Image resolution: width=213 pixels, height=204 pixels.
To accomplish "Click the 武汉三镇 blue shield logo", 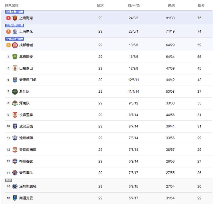I will pyautogui.click(x=15, y=126).
